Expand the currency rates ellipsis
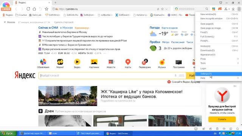 (x=105, y=53)
